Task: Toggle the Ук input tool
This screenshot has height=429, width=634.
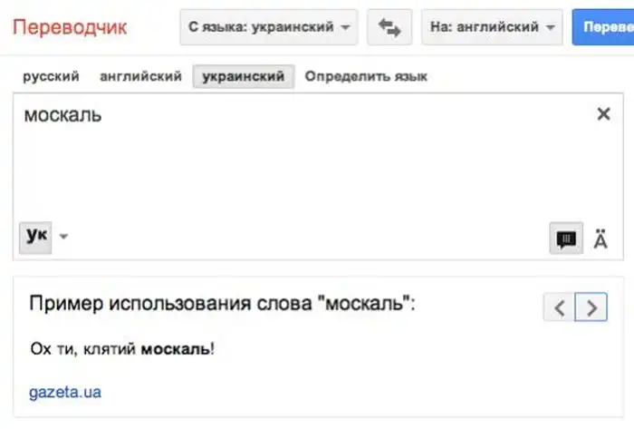Action: [36, 236]
